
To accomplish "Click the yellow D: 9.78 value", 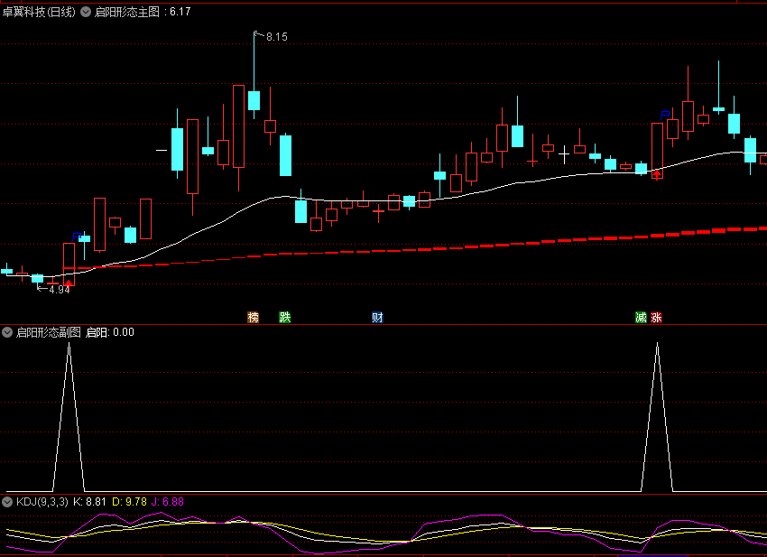I will pyautogui.click(x=130, y=502).
